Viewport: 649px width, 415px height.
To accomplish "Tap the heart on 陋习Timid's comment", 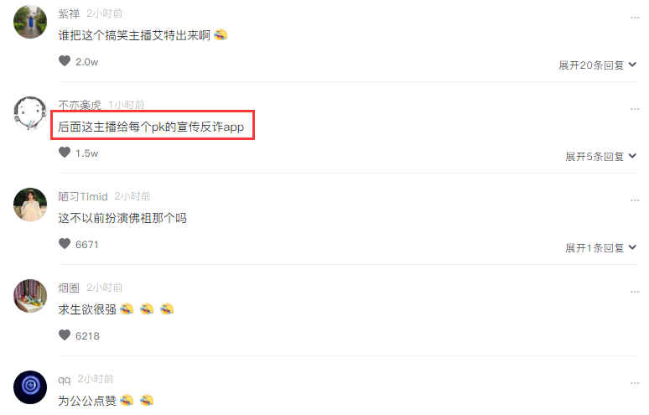I will [x=65, y=244].
